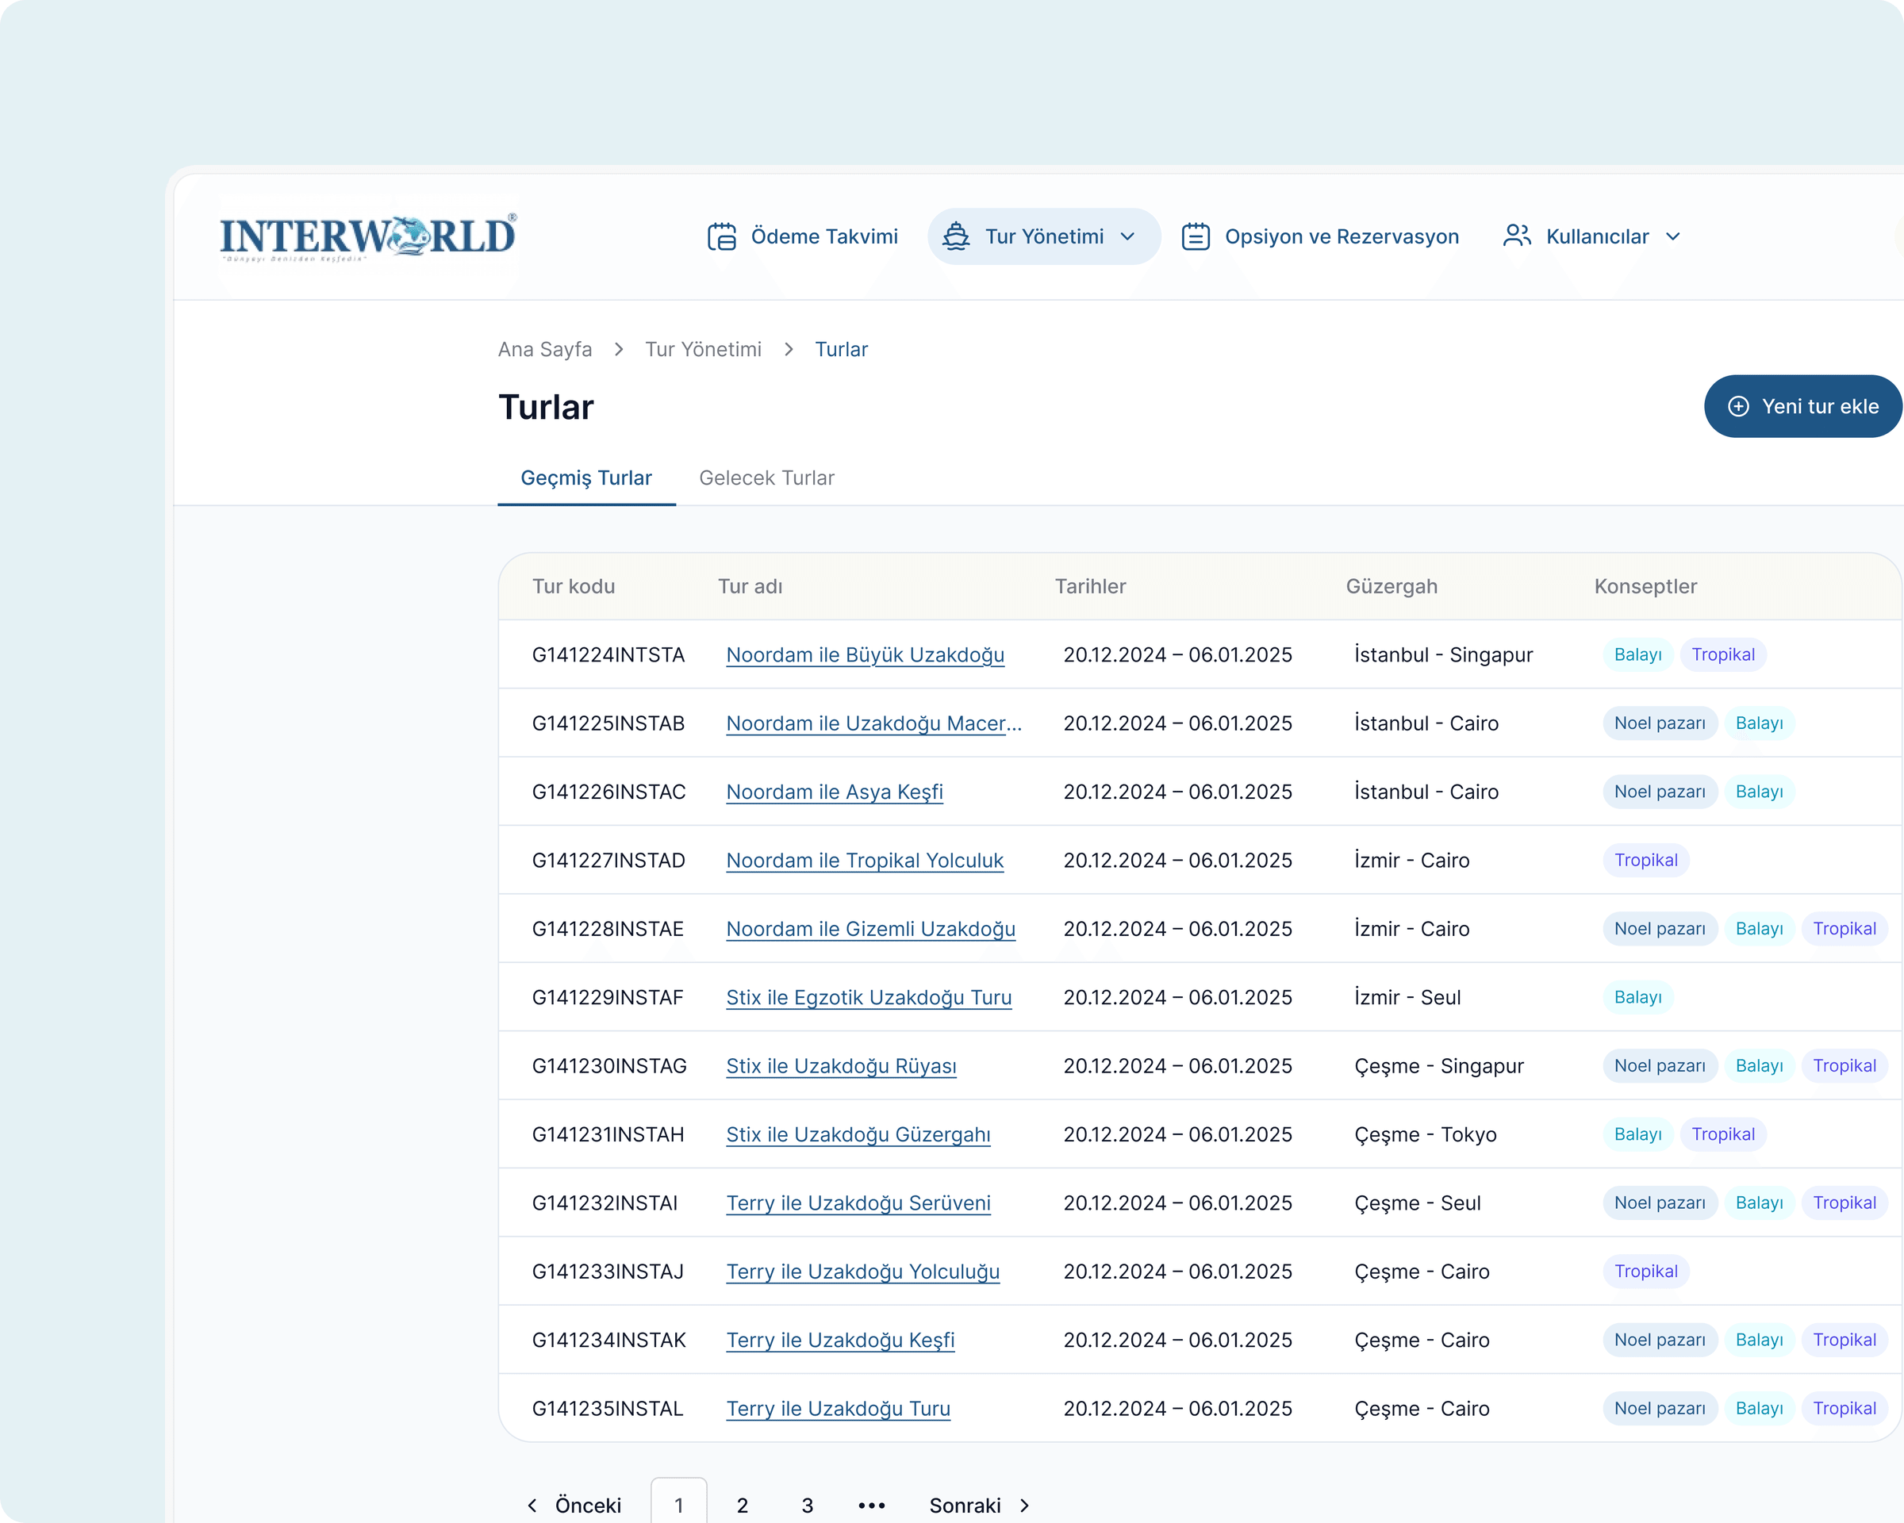
Task: Switch to the Geçmiş Turlar tab
Action: point(586,478)
